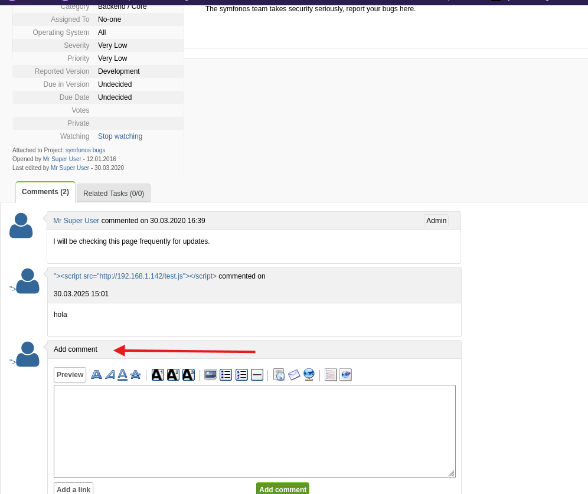The height and width of the screenshot is (494, 588).
Task: Click the 'Assigned To' field label
Action: tap(70, 19)
